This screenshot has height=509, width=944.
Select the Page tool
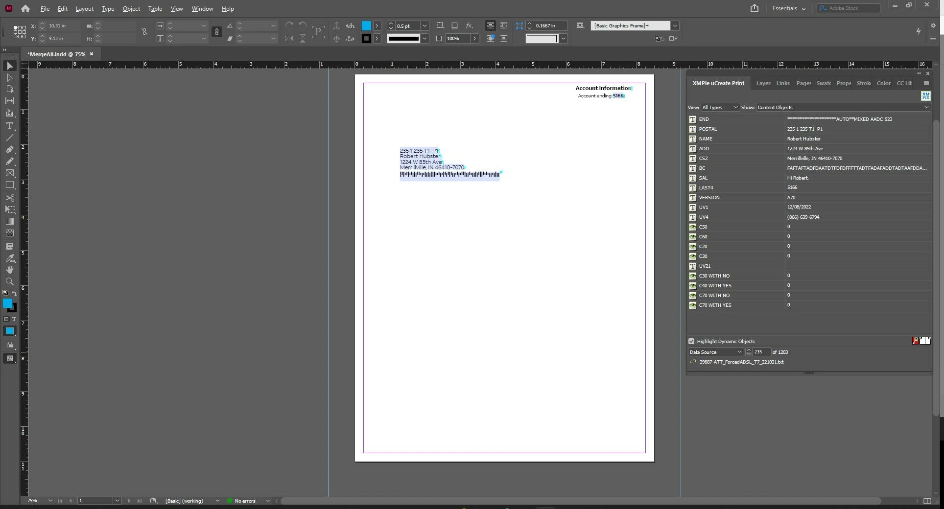[10, 89]
